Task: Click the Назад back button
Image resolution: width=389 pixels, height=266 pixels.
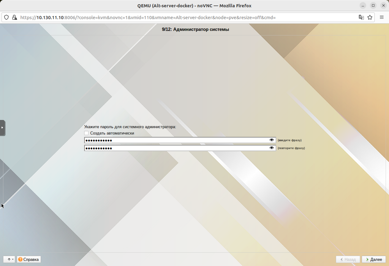Action: coord(348,260)
